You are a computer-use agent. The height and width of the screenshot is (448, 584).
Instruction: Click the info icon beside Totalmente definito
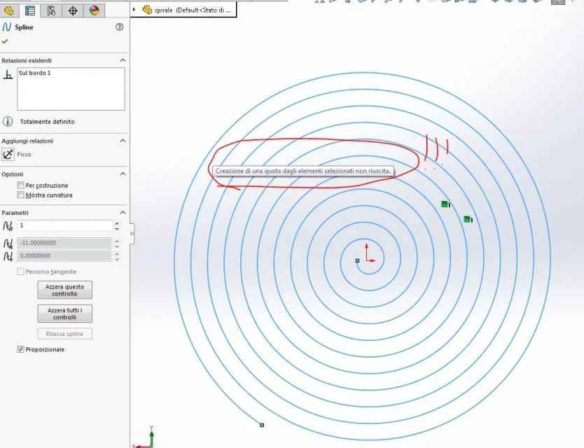pos(8,121)
